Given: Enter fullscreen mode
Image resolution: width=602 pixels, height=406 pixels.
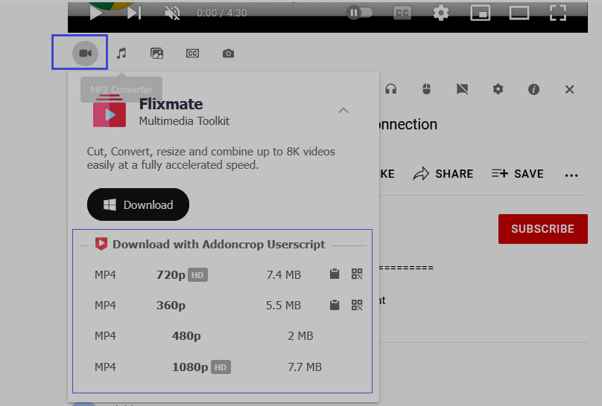Looking at the screenshot, I should click(x=558, y=13).
